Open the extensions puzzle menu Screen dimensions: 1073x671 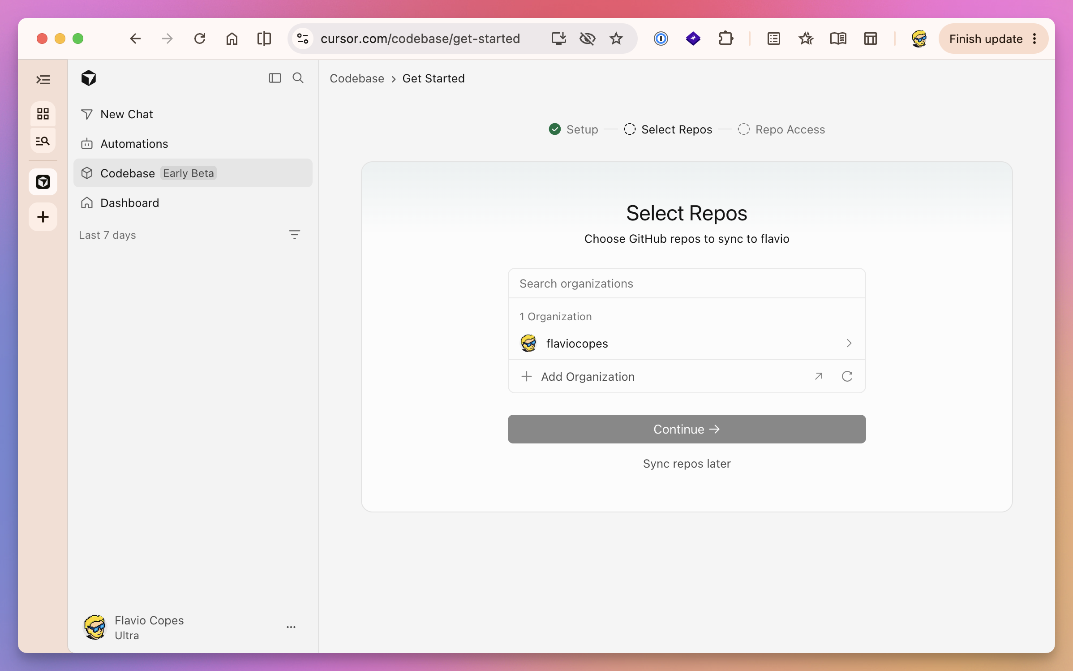coord(725,39)
